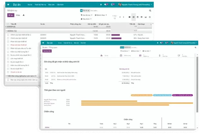This screenshot has width=200, height=134.
Task: Check the select-all checkbox beside Tiêu đề
Action: (x=8, y=24)
